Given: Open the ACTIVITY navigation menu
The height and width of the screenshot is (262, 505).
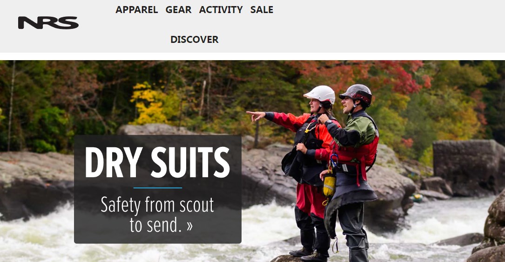Looking at the screenshot, I should coord(221,10).
